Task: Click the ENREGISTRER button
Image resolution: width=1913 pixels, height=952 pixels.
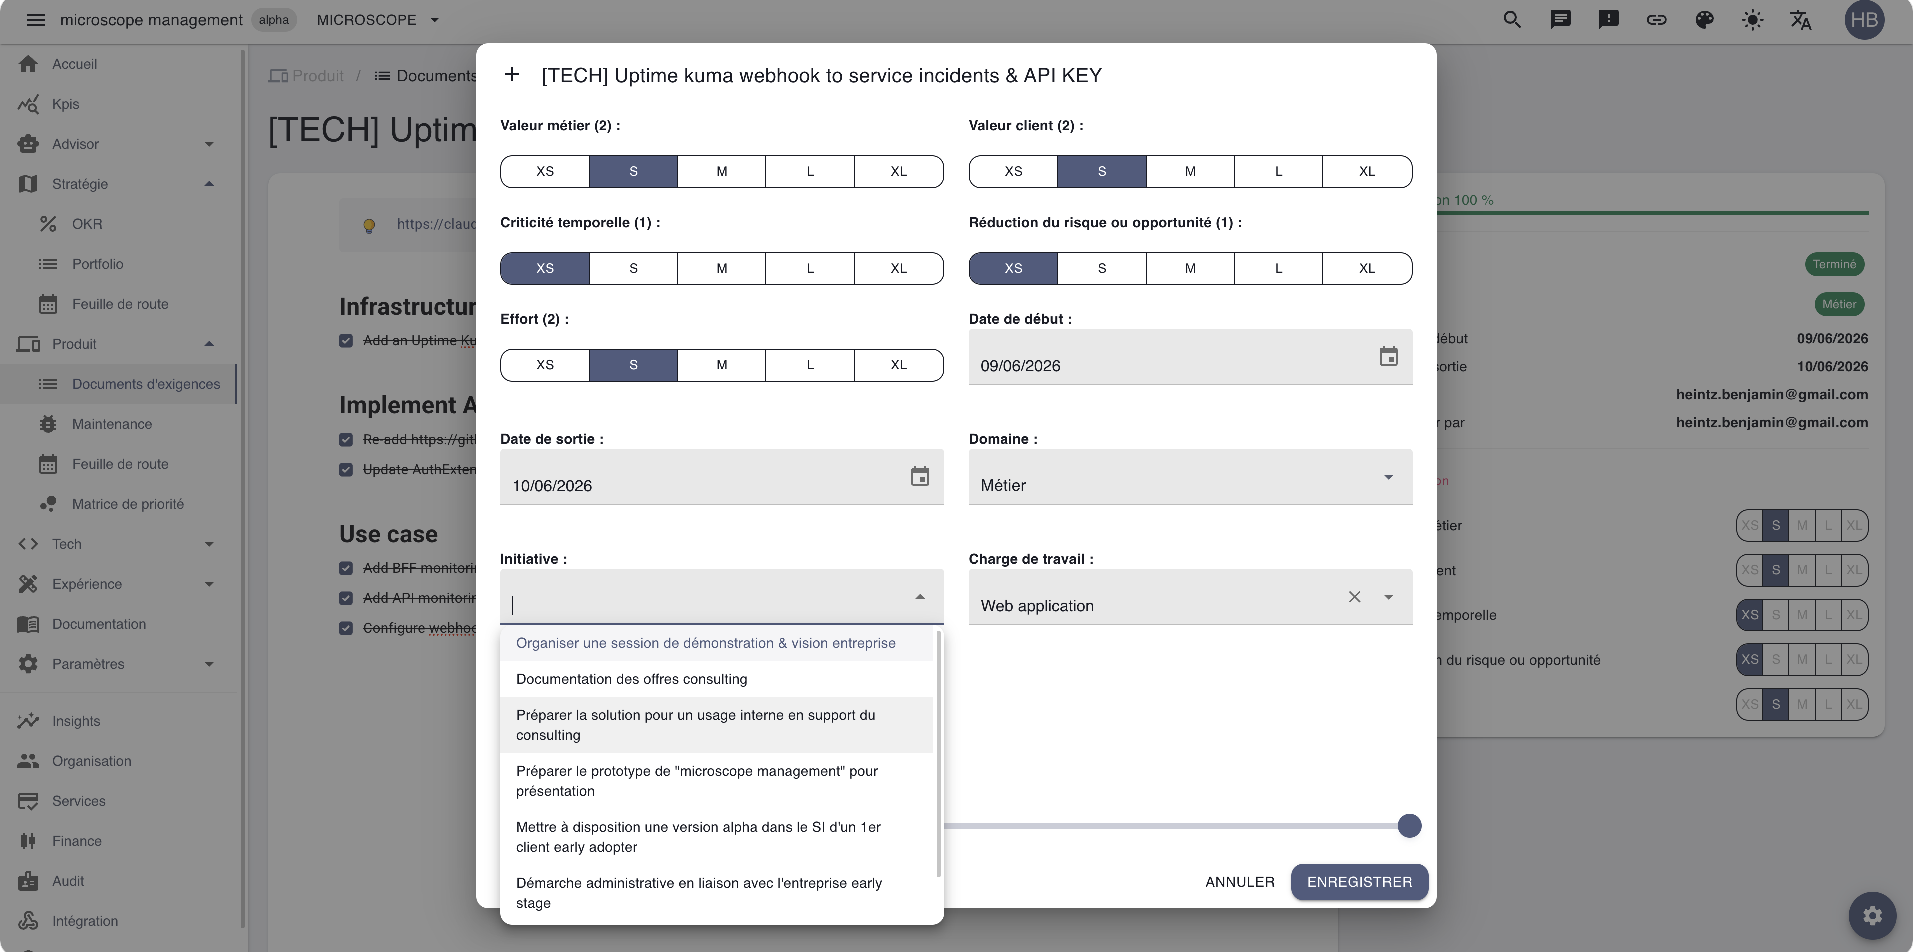Action: tap(1359, 882)
